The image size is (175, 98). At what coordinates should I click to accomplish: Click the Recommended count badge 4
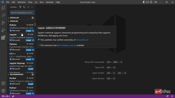(33, 74)
